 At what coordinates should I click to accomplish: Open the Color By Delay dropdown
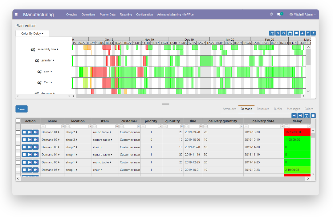pos(32,33)
